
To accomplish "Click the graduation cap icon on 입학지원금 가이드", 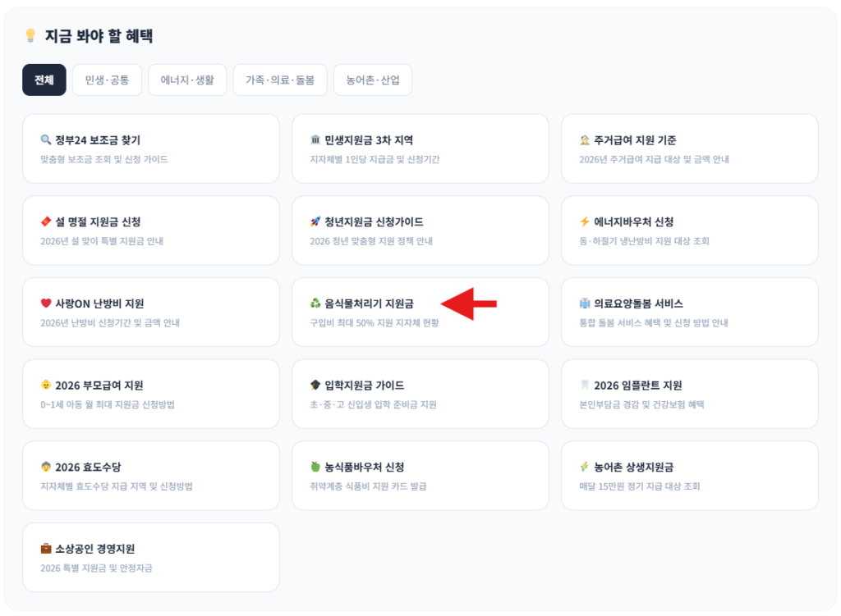I will (315, 385).
